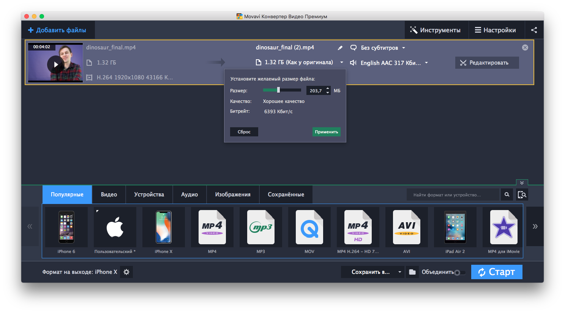The width and height of the screenshot is (565, 313).
Task: Select MP4 H.264 HD format icon
Action: (x=358, y=227)
